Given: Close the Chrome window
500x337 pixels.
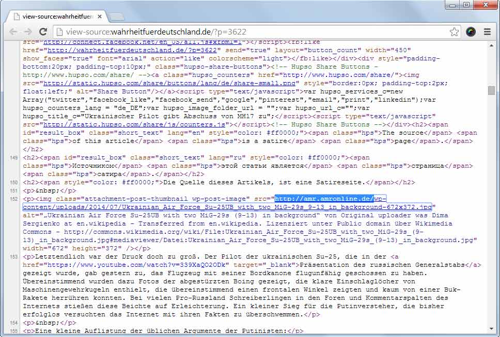Looking at the screenshot, I should click(486, 5).
